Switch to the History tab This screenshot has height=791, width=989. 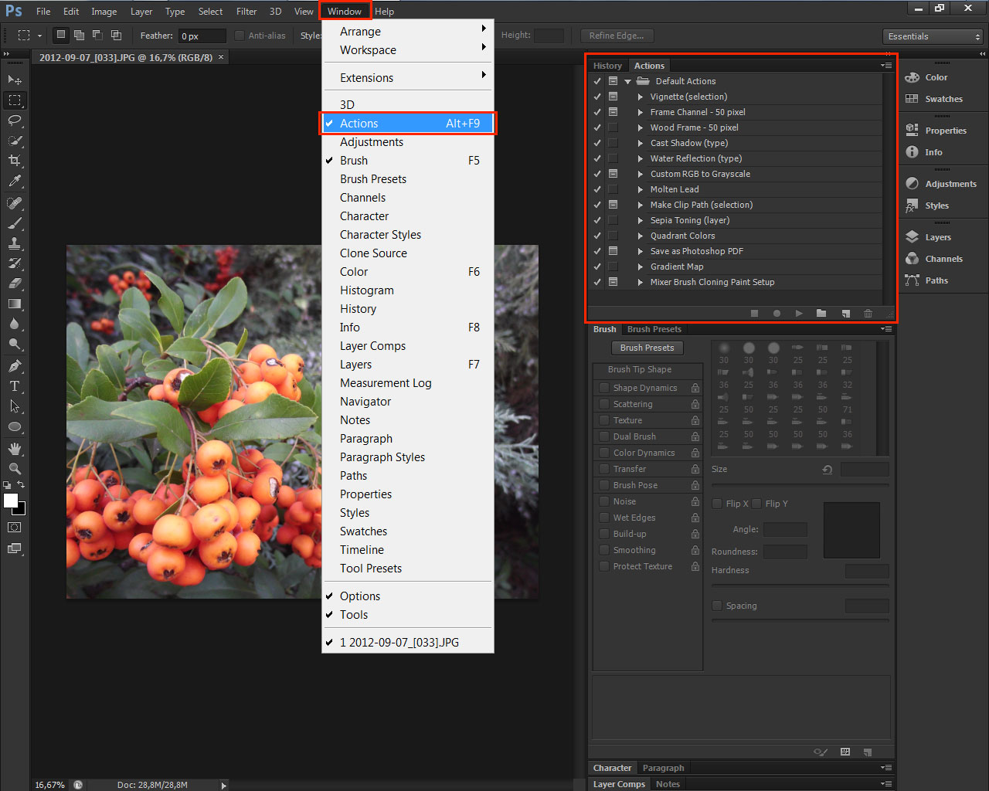pos(607,66)
